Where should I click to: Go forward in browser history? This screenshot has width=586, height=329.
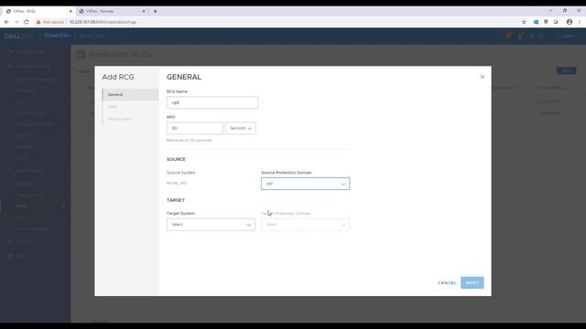click(16, 22)
